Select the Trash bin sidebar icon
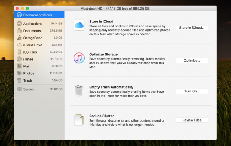 coord(19,80)
